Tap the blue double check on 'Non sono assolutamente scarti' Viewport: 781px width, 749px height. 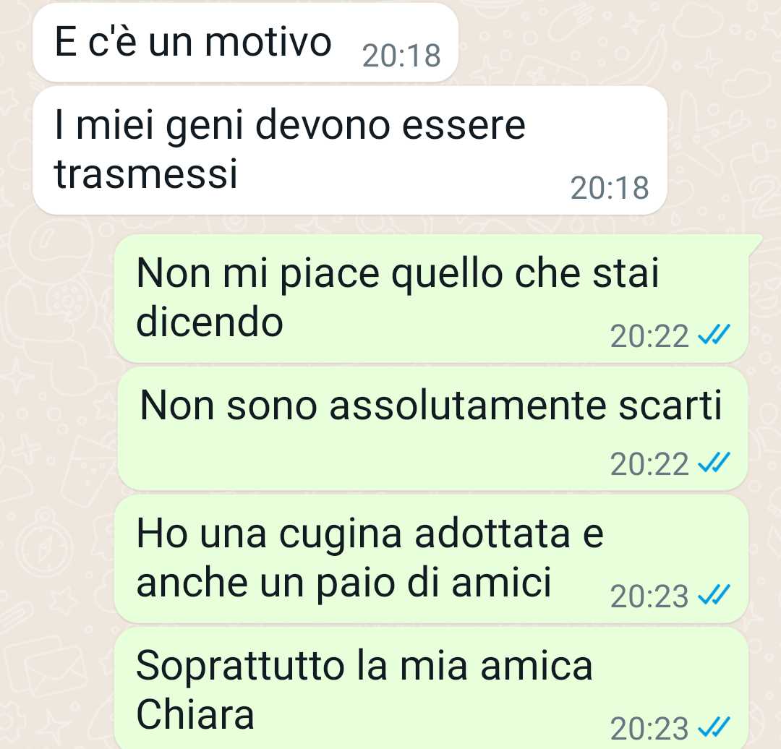point(714,463)
